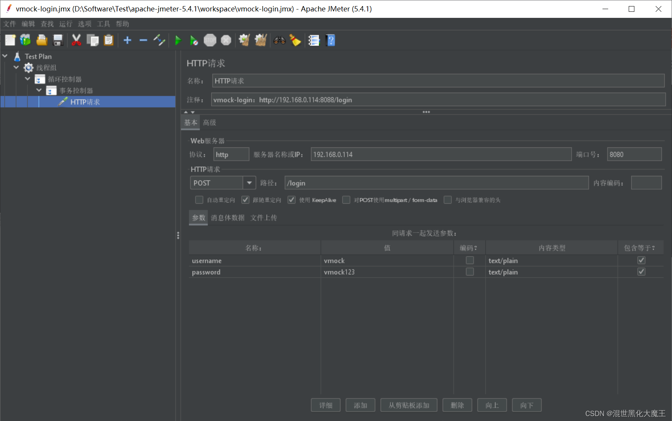Clear results with the single broom icon

point(244,40)
